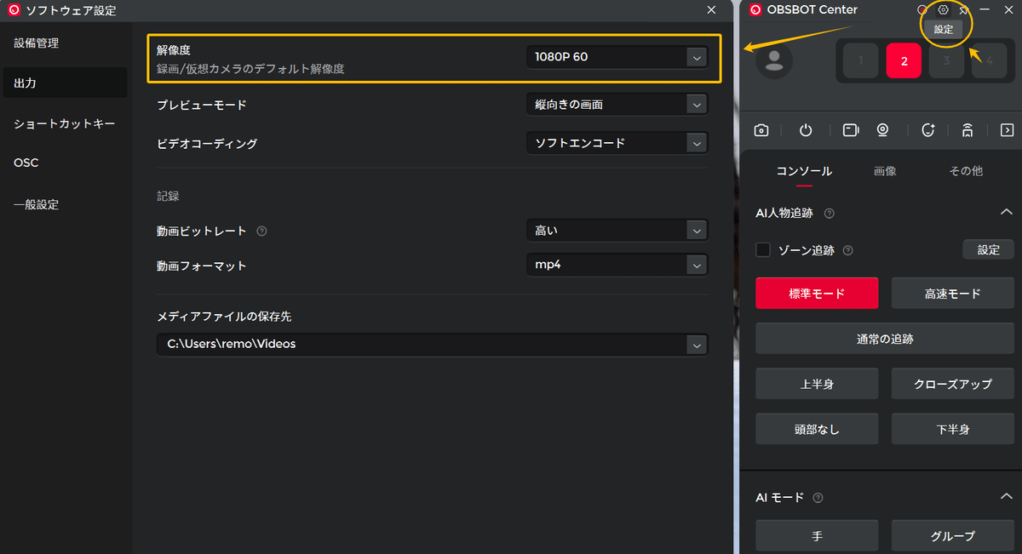Screen dimensions: 1022x554
Task: Expand the preview with the arrow panel icon
Action: (1006, 129)
